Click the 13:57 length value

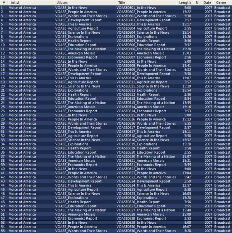187,185
